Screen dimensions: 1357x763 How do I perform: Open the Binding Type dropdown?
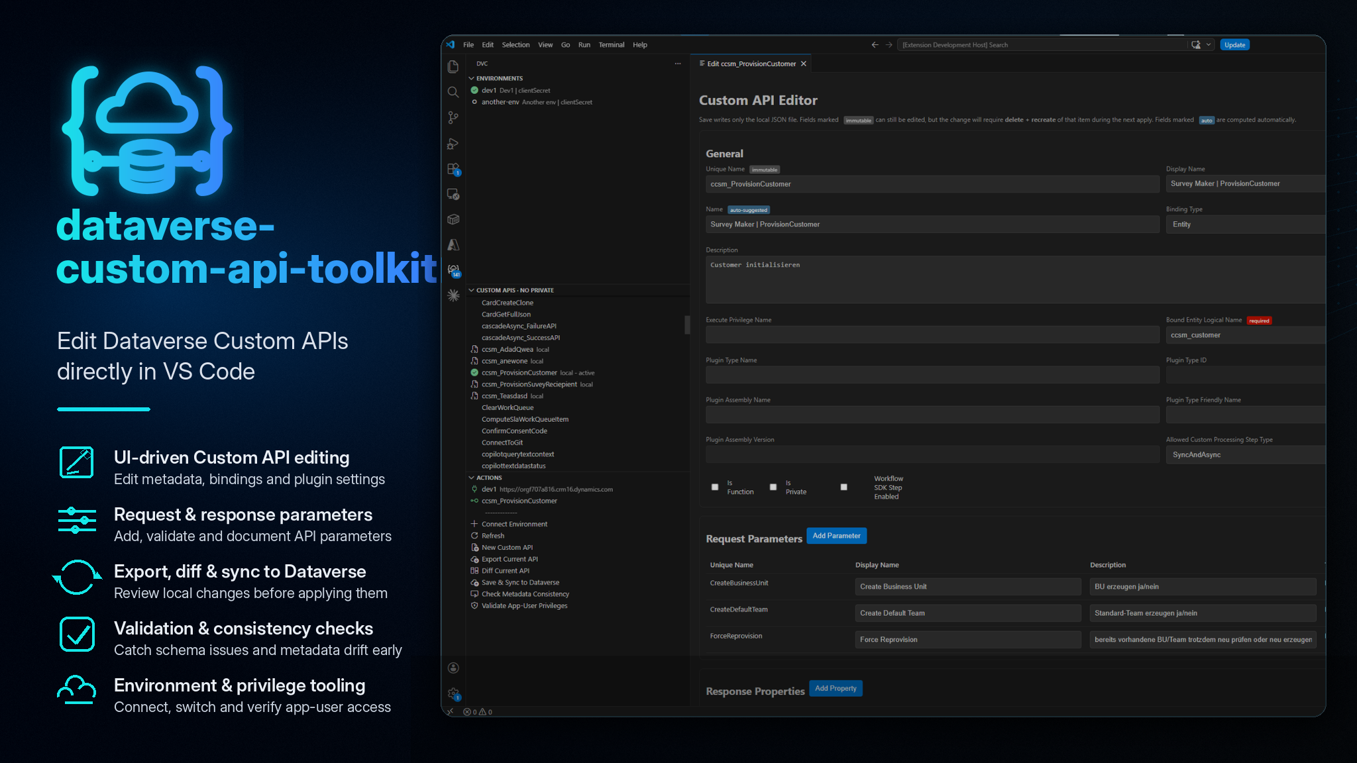pos(1246,225)
